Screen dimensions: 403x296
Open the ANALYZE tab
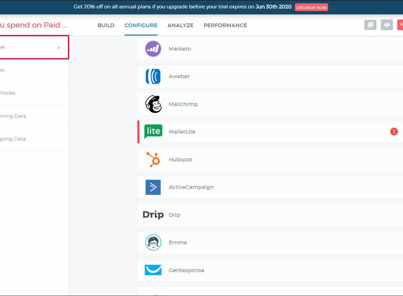click(180, 26)
